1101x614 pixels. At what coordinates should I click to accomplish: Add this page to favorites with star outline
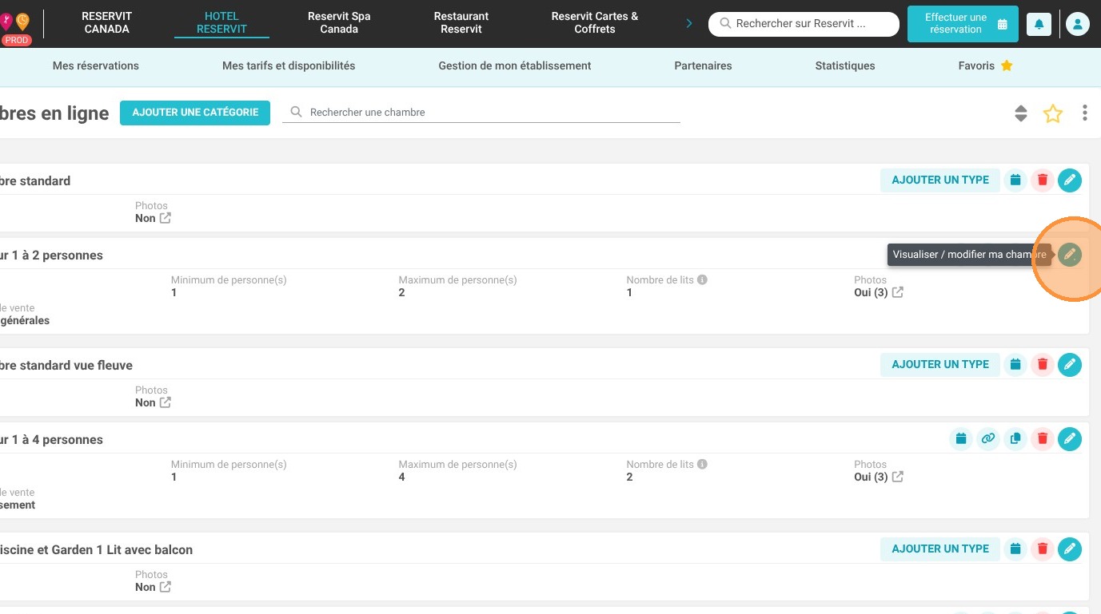click(1053, 113)
